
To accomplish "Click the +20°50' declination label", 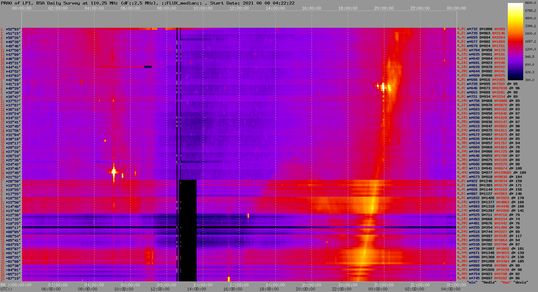I will 13,181.
